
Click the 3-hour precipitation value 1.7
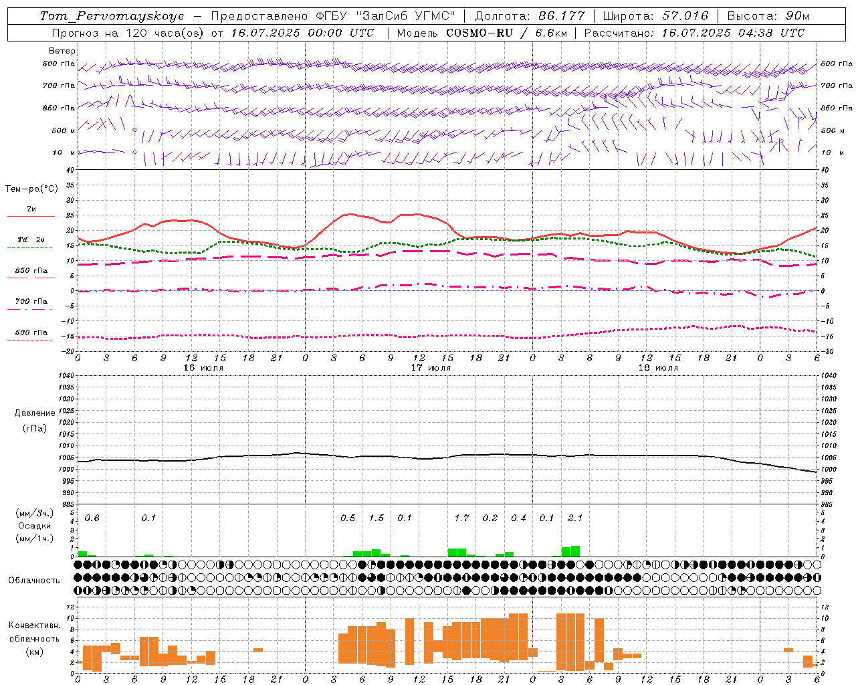point(461,518)
